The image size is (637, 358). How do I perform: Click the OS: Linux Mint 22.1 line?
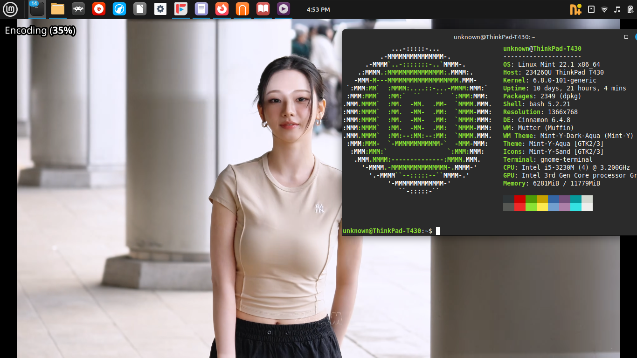(x=552, y=64)
